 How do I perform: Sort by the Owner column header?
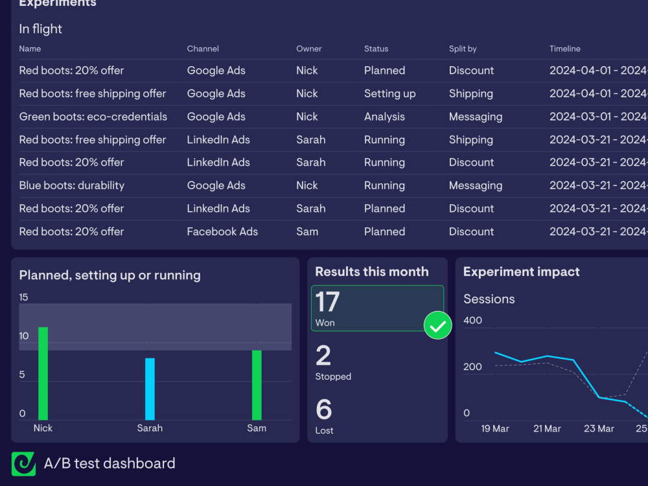pos(308,49)
